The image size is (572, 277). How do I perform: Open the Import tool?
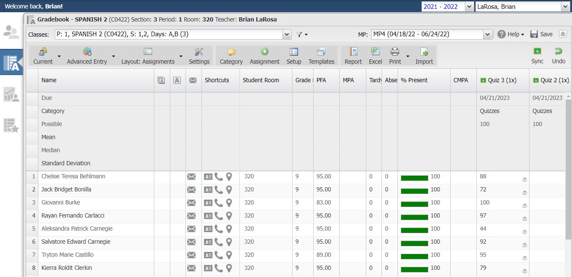[424, 56]
